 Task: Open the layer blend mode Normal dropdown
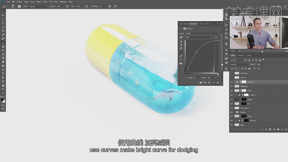coord(239,65)
